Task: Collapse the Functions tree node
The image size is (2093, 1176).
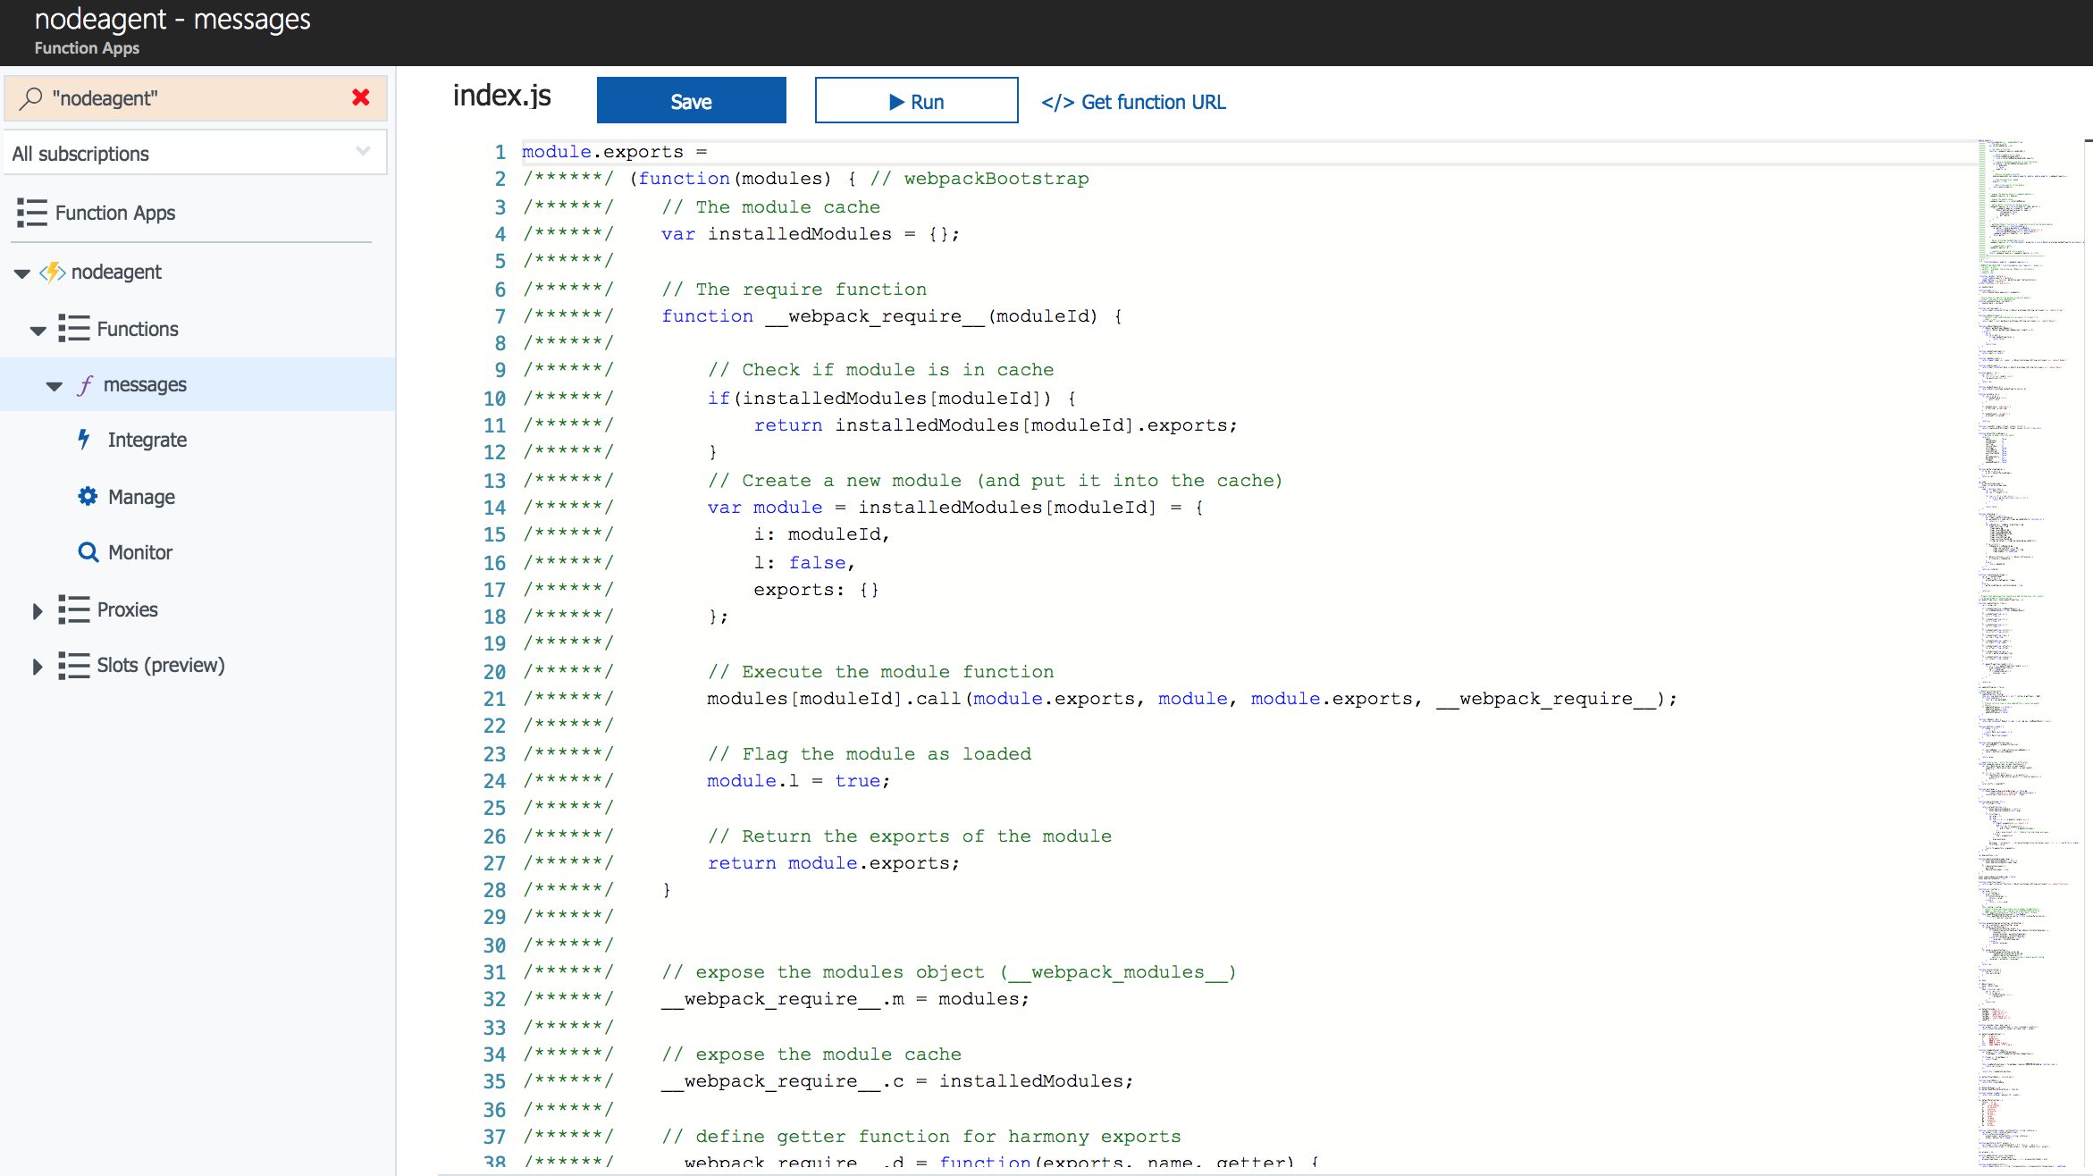Action: (x=38, y=331)
